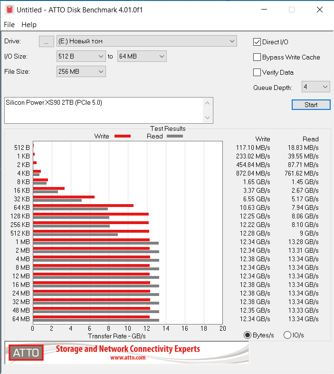The height and width of the screenshot is (374, 334).
Task: Click the 512 B row label
Action: click(22, 148)
